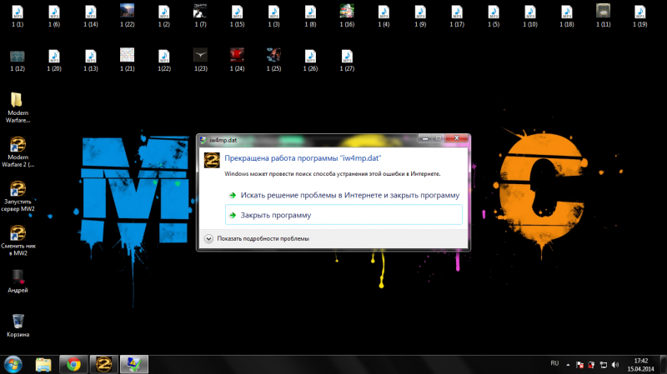Viewport: 667px width, 374px height.
Task: Click Закрыть программу option
Action: [344, 215]
